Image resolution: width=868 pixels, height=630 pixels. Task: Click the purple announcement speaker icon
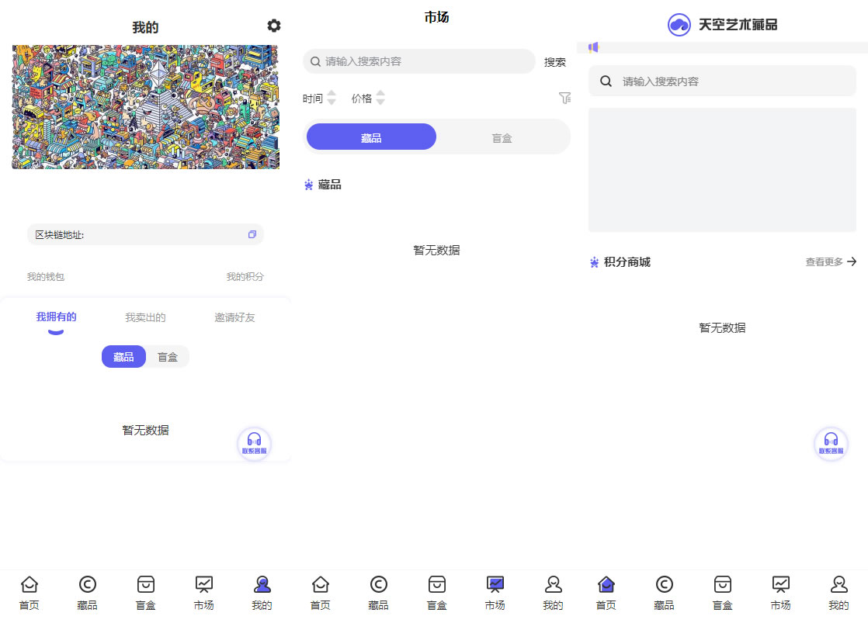[594, 47]
